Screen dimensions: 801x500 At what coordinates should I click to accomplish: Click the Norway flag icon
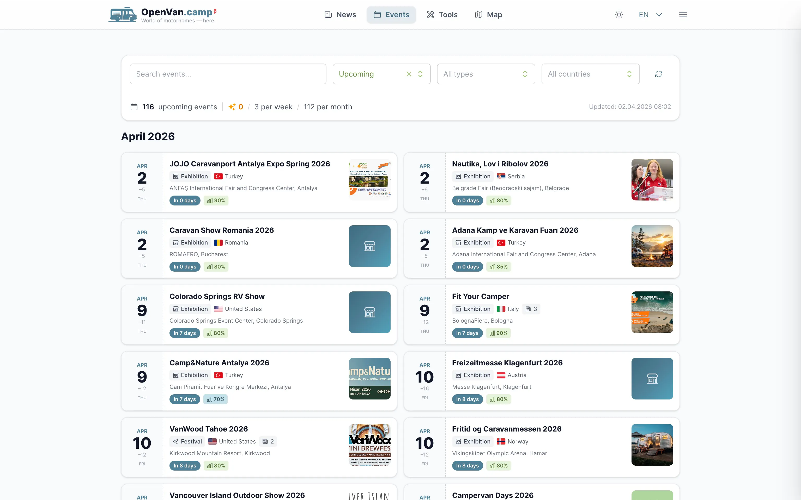point(501,441)
